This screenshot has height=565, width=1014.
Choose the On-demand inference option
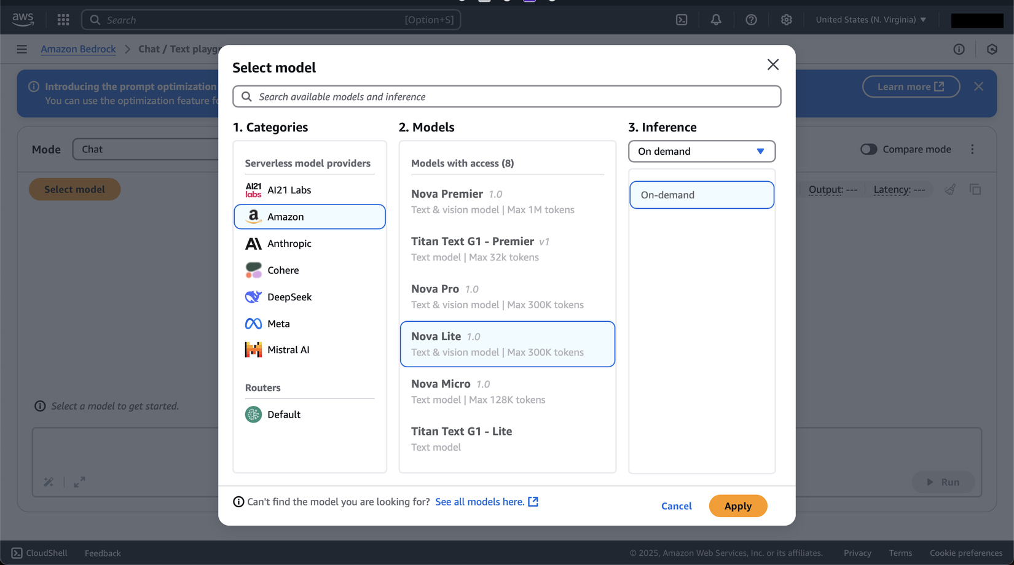point(701,195)
